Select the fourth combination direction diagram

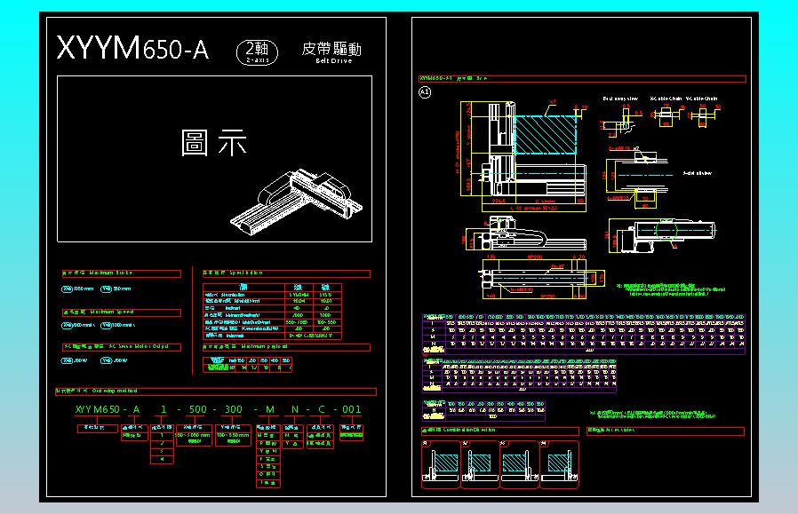[559, 464]
